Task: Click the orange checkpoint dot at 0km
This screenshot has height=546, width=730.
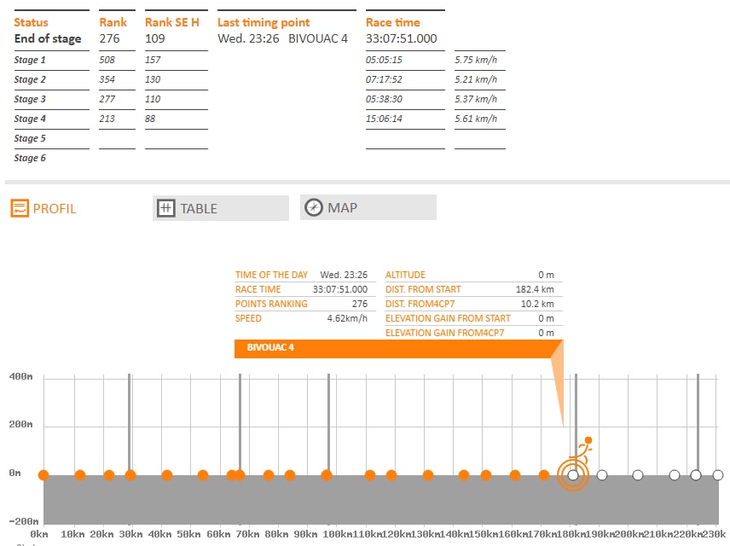Action: (43, 475)
